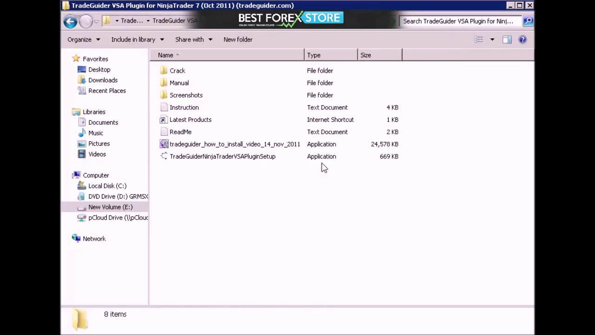Viewport: 595px width, 335px height.
Task: Open the Include in library menu
Action: tap(138, 40)
